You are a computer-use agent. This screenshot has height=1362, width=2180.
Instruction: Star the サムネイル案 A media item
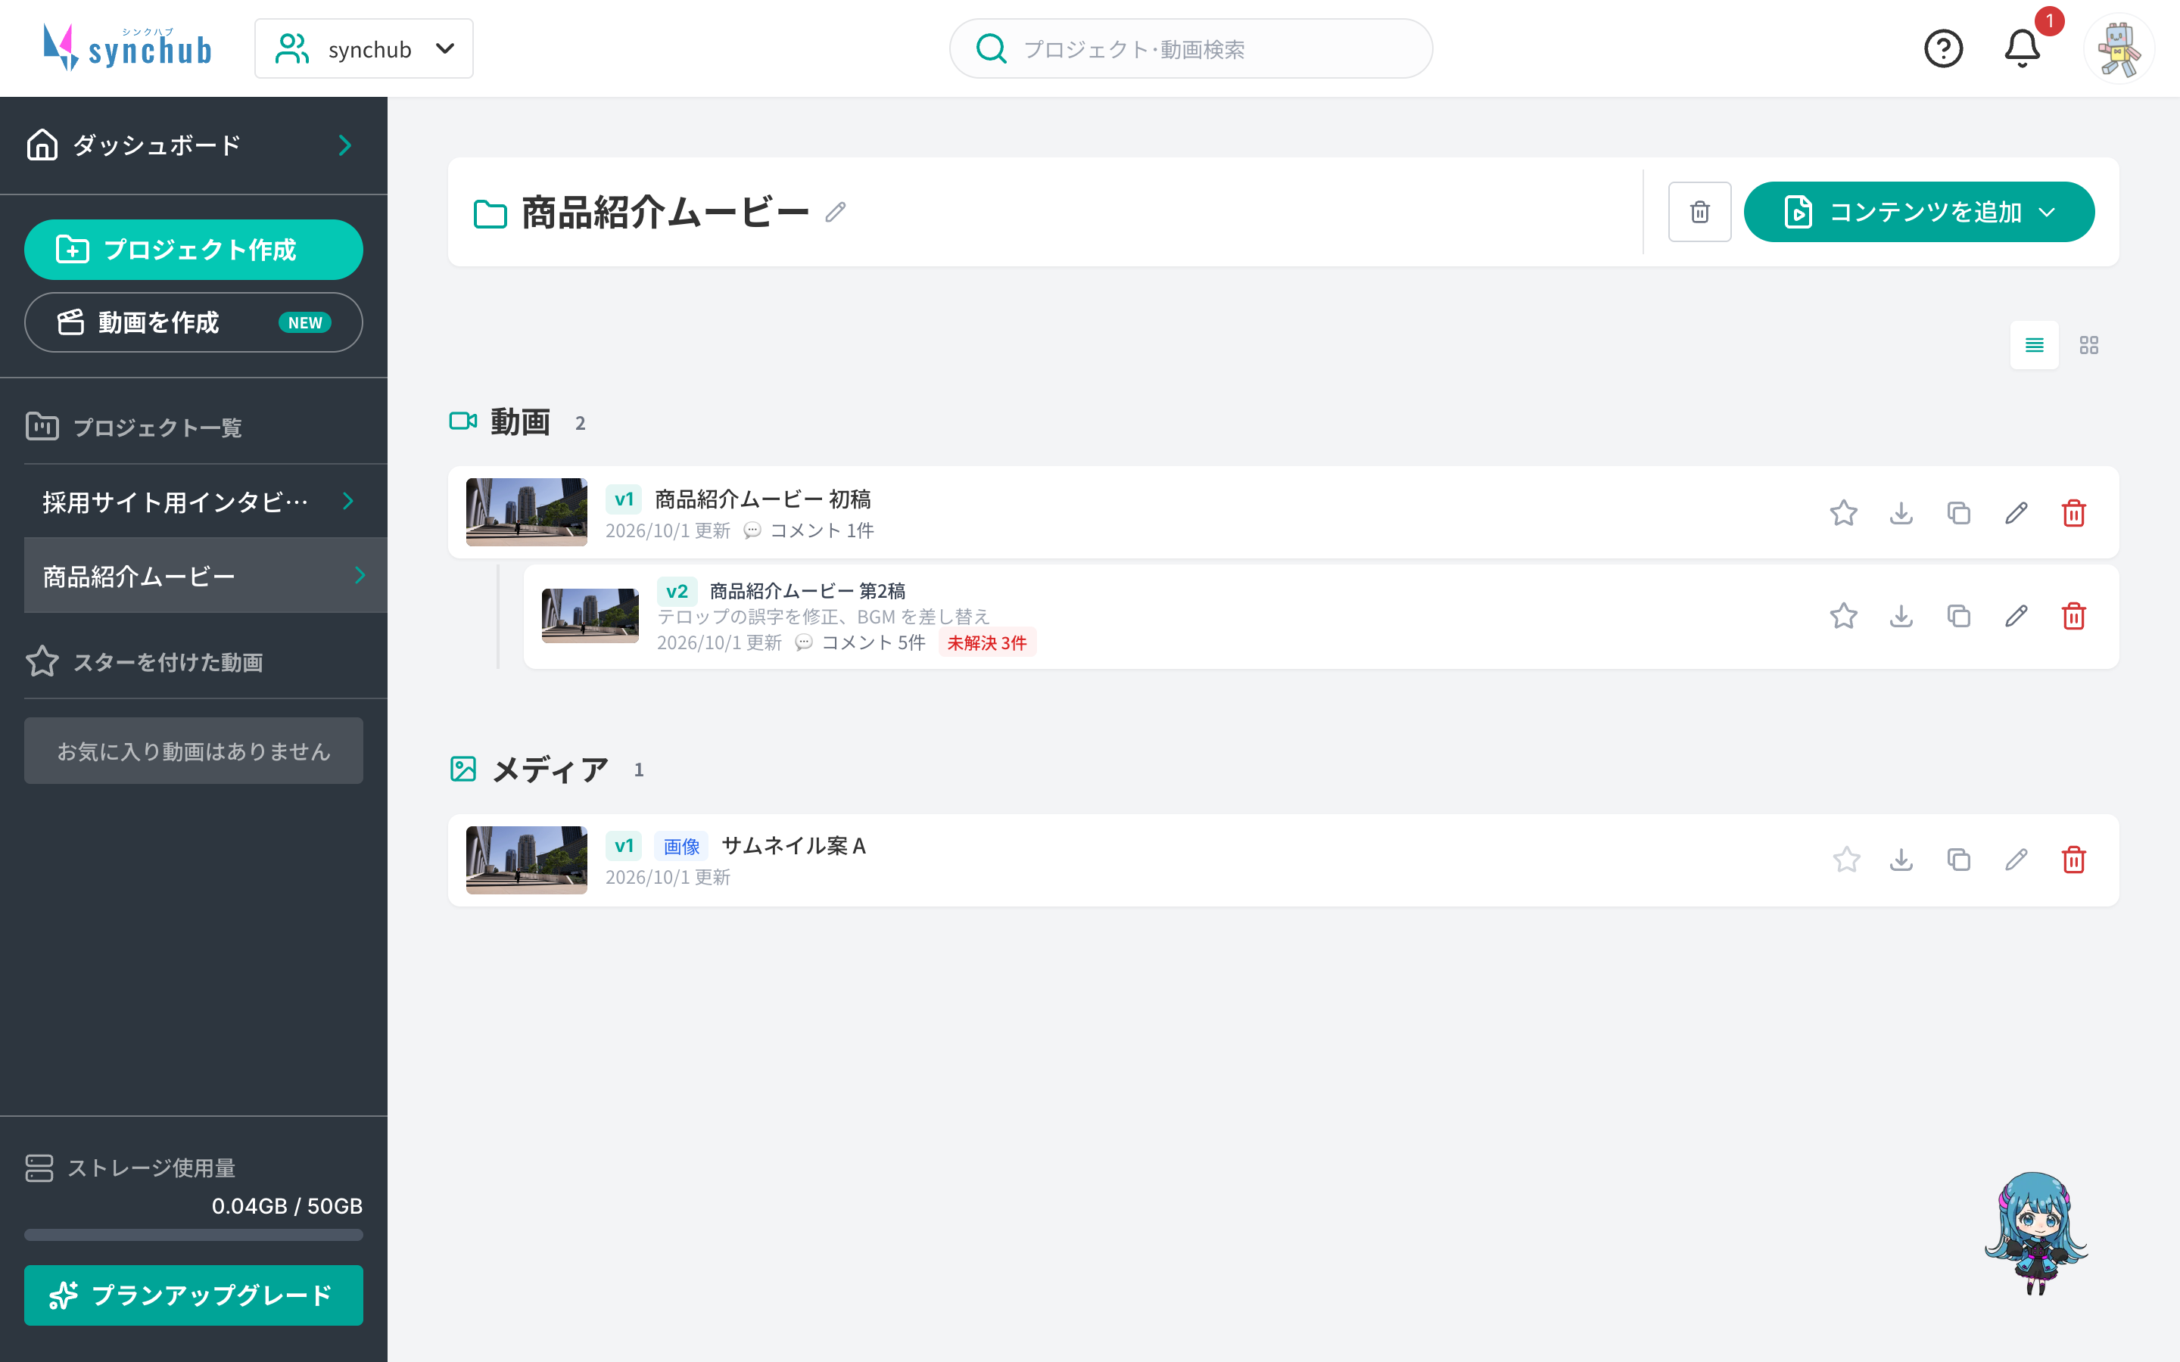pos(1845,860)
